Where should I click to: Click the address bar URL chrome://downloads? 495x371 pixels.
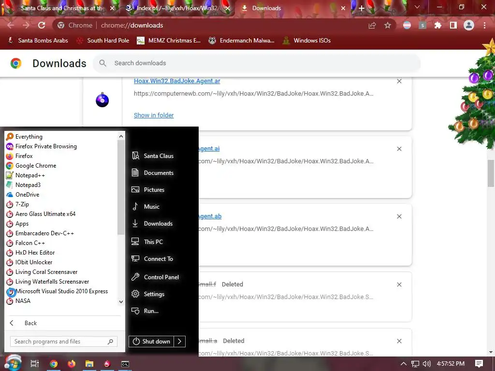click(132, 25)
